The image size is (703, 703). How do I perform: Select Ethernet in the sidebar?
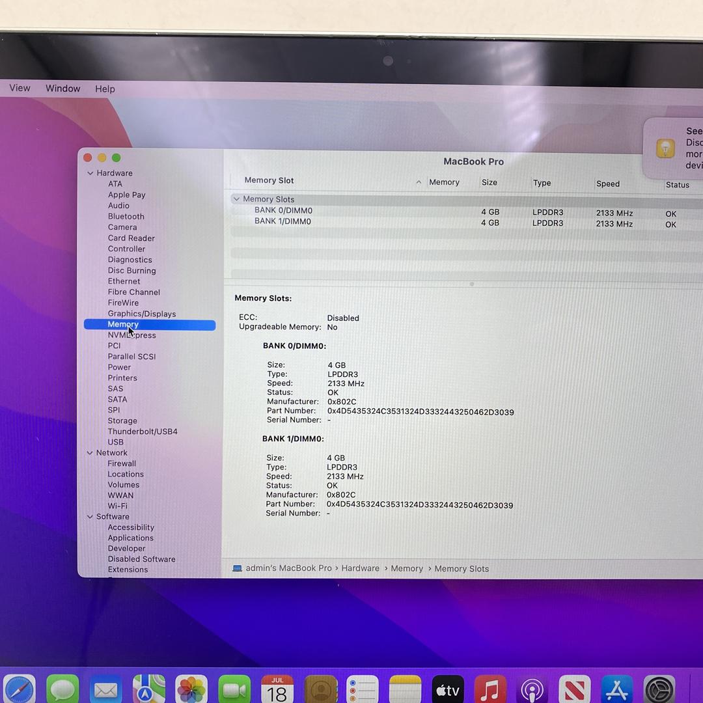coord(124,281)
